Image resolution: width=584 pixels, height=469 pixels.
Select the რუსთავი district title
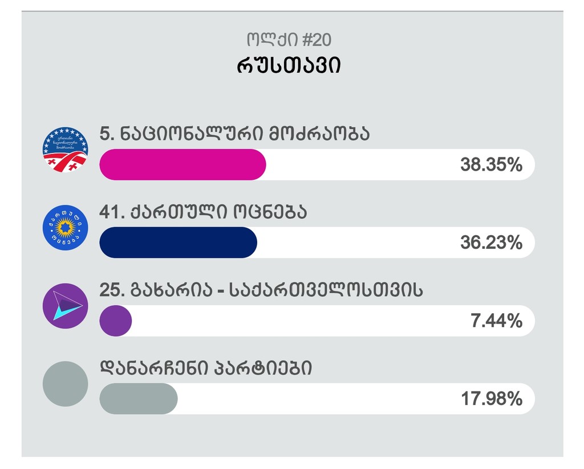pos(289,66)
